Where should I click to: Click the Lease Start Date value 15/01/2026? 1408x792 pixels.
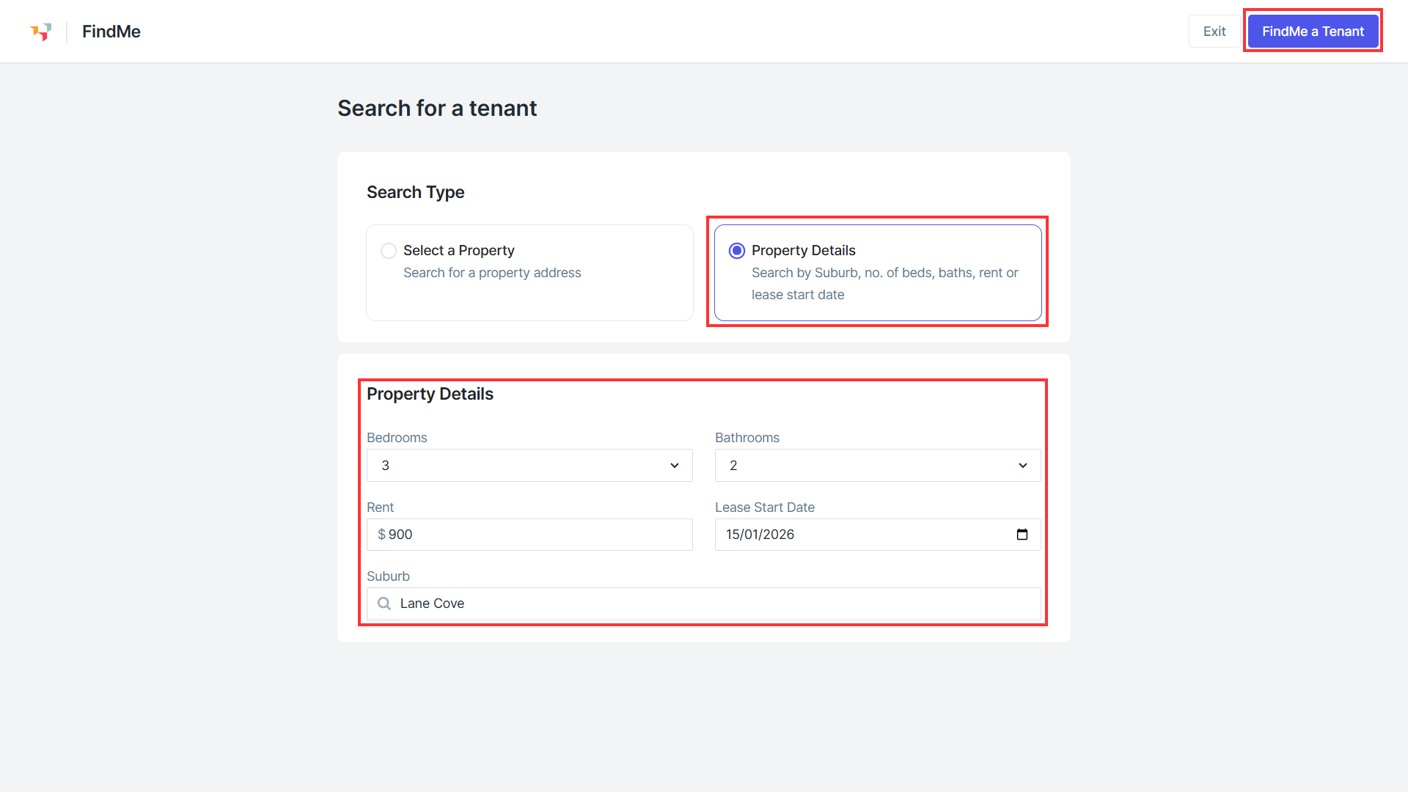point(760,535)
